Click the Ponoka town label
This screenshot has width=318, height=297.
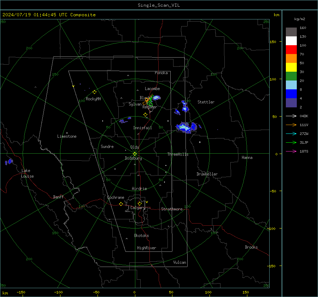coord(161,73)
